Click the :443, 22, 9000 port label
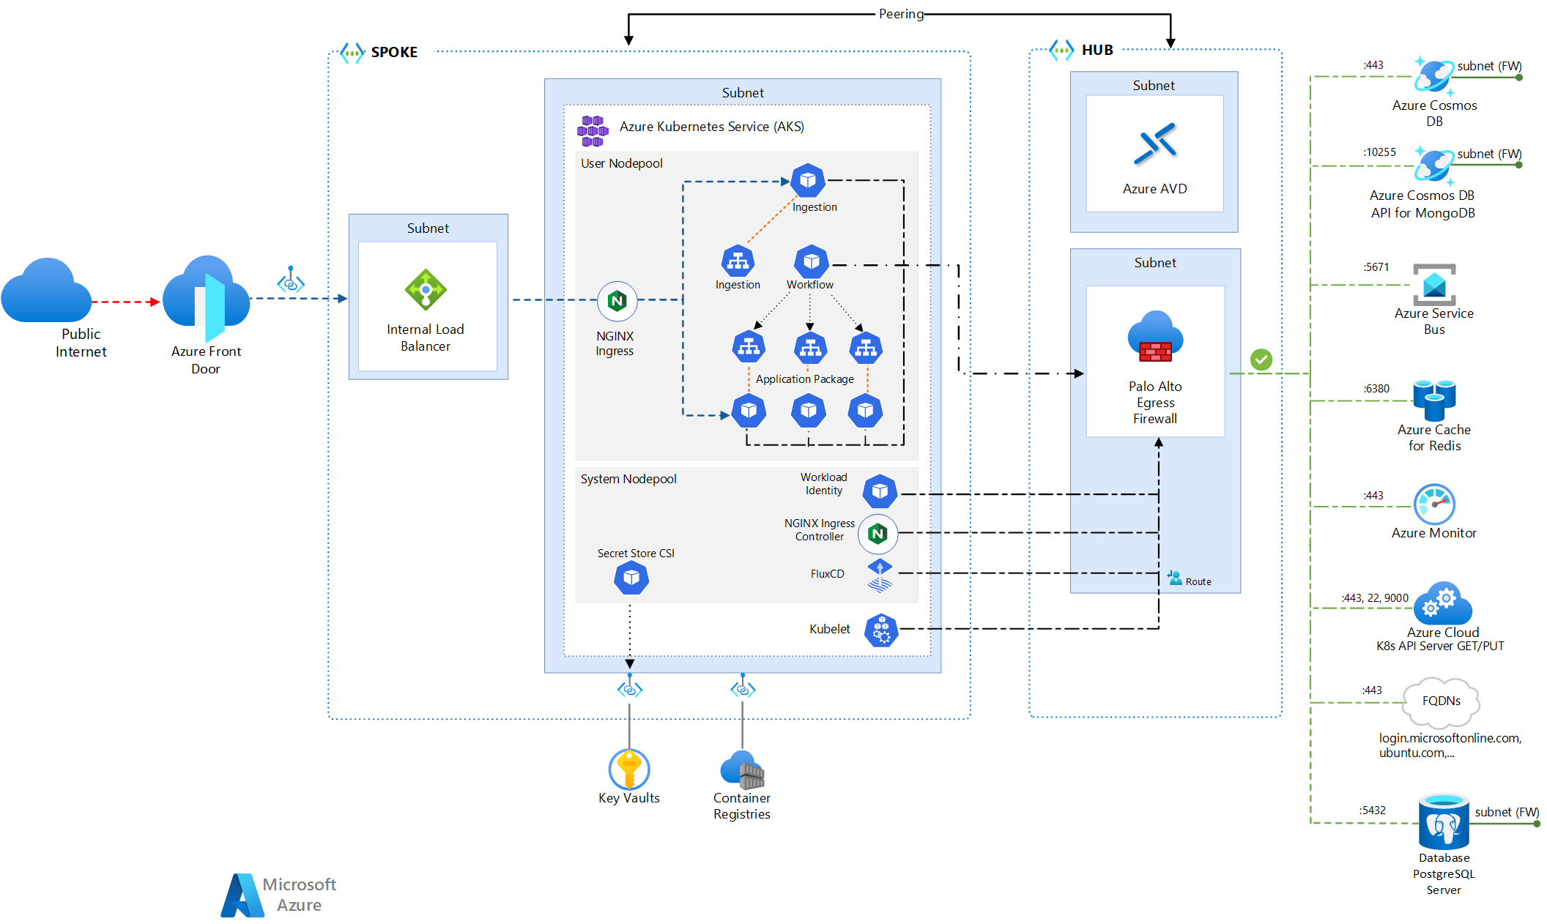1547x924 pixels. [1375, 598]
